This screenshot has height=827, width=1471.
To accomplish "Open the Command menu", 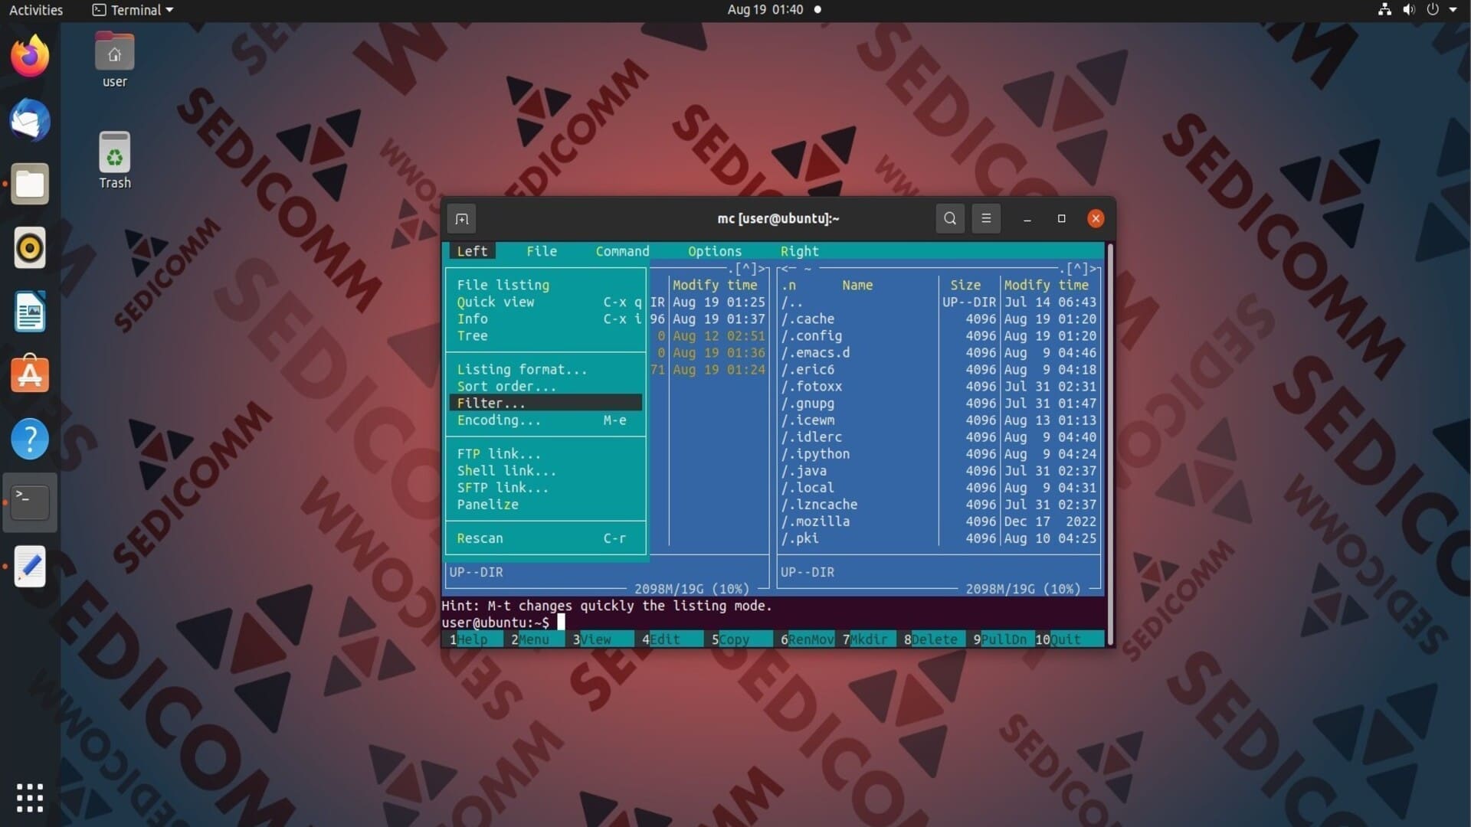I will point(622,251).
